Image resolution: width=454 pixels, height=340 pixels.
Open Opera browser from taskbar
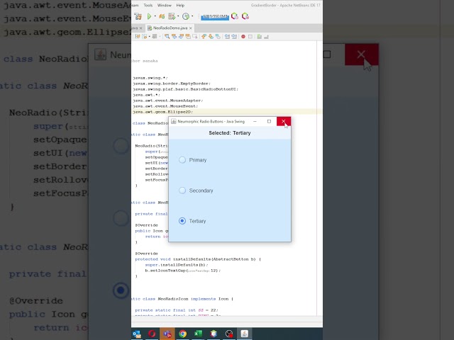[x=152, y=334]
